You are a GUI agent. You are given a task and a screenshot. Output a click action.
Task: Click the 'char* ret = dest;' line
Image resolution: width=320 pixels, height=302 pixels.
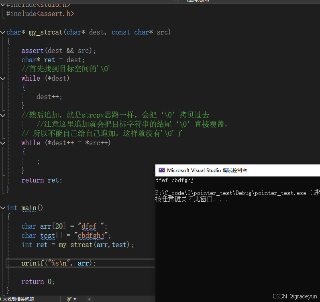[53, 60]
